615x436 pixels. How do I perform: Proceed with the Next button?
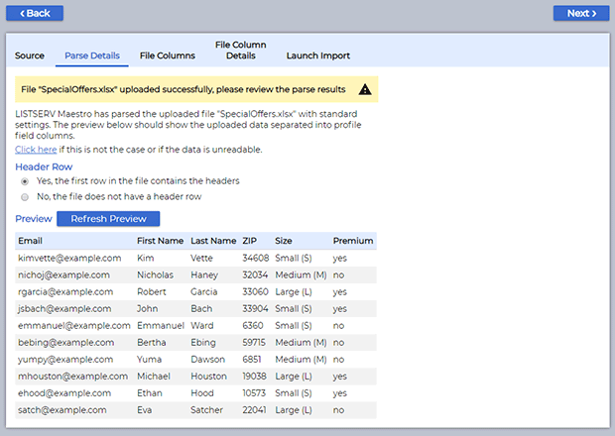pyautogui.click(x=581, y=13)
